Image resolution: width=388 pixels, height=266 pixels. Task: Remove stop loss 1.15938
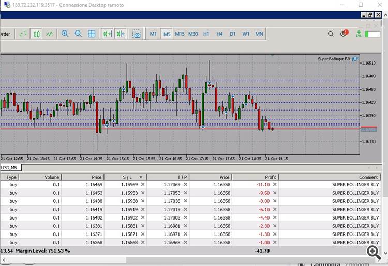pos(143,201)
